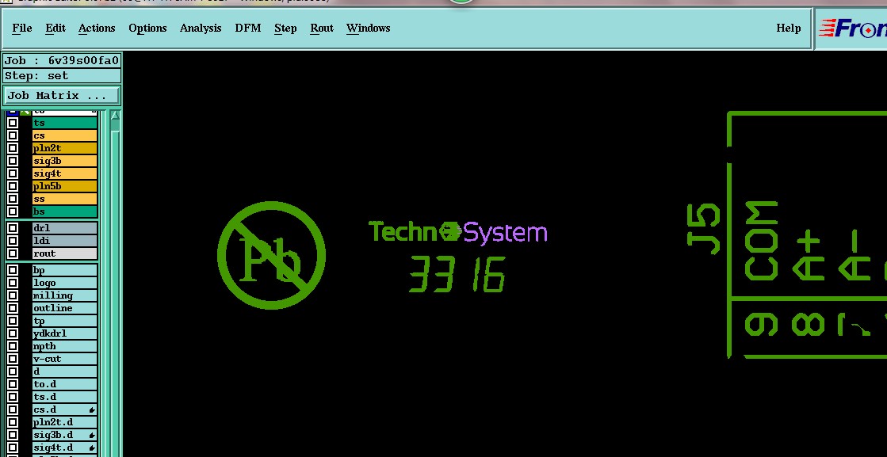
Task: Enable the pln2t layer checkbox
Action: click(13, 149)
